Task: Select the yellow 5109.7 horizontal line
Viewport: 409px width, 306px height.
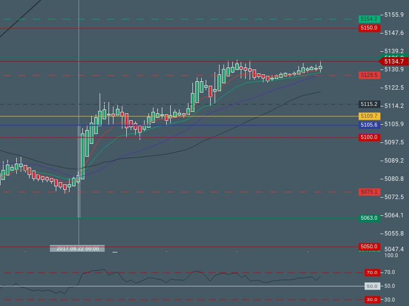Action: [180, 116]
